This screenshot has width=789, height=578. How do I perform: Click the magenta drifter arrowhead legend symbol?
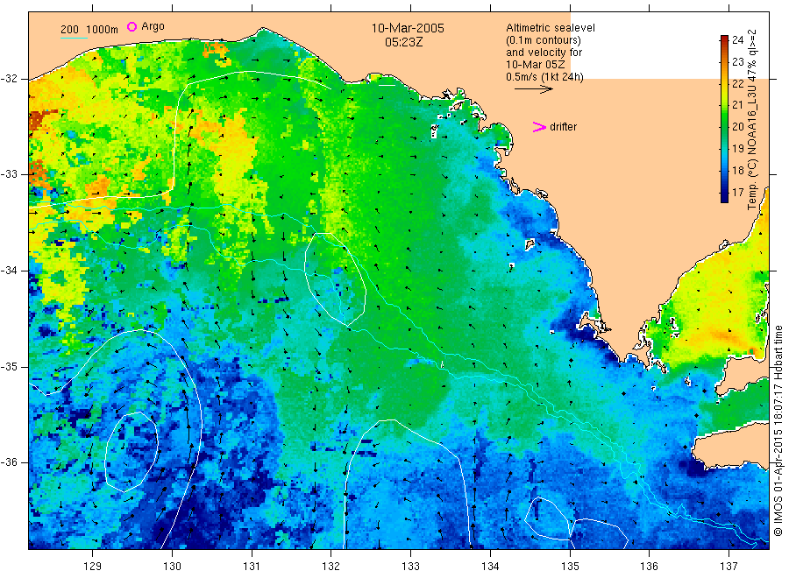(539, 127)
